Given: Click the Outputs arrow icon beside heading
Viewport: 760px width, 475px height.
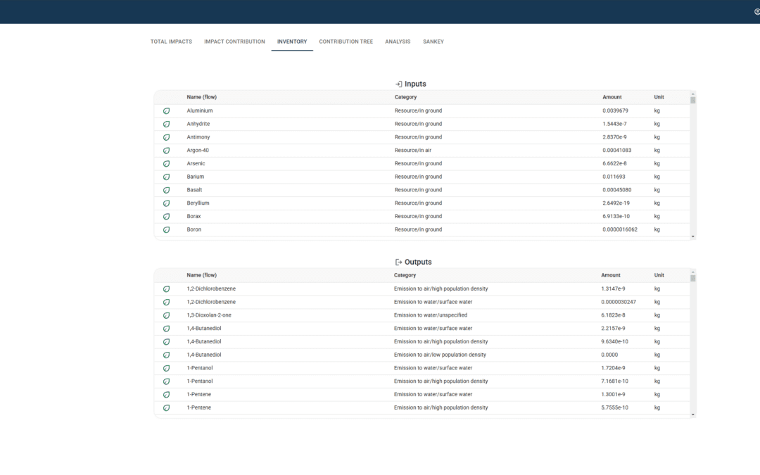Looking at the screenshot, I should pos(398,262).
